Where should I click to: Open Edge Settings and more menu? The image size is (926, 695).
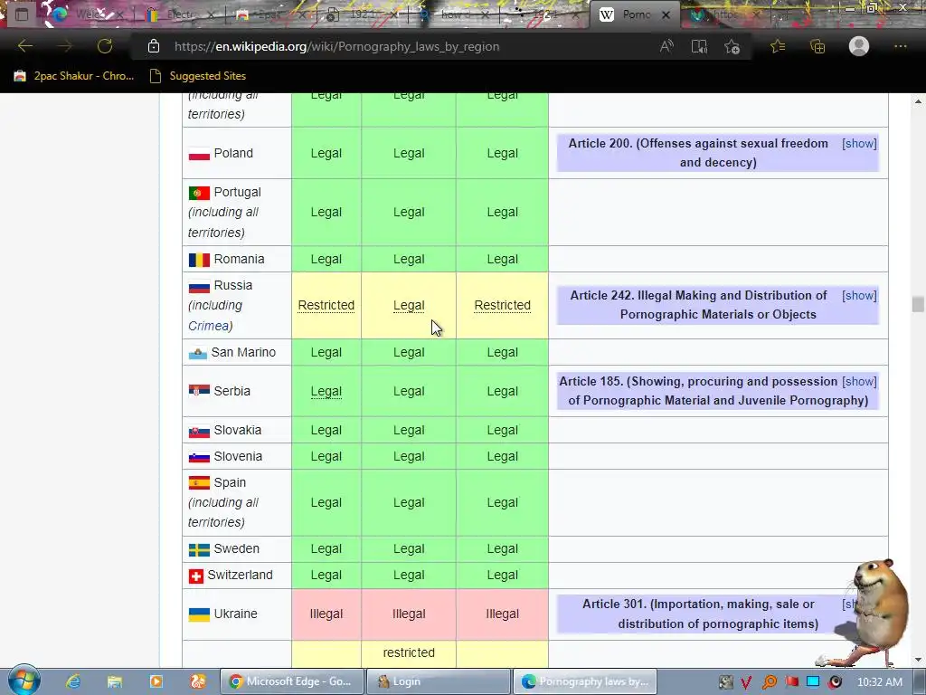900,46
